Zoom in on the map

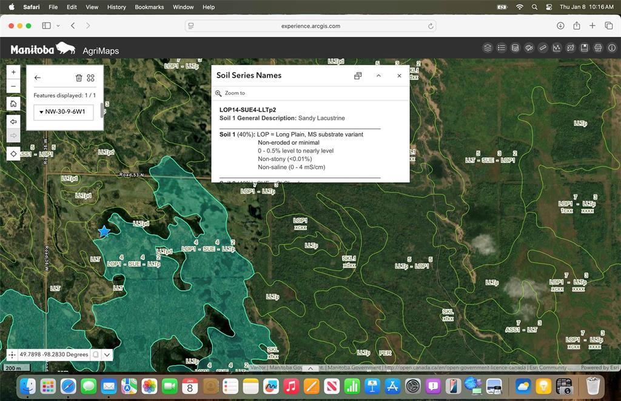coord(13,72)
